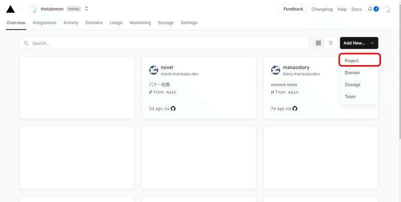Expand the team switcher chevrons

coord(86,9)
